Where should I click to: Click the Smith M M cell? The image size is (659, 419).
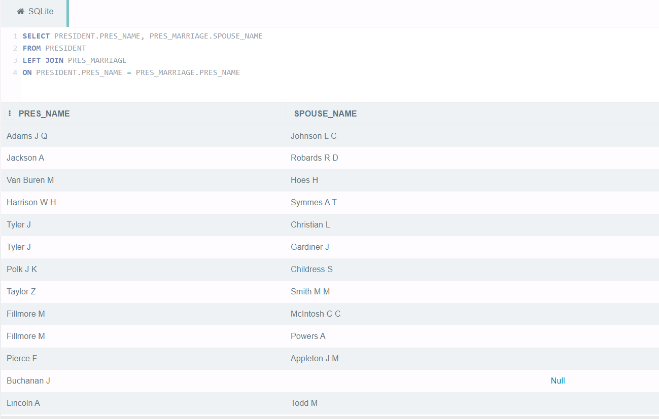[x=472, y=292]
